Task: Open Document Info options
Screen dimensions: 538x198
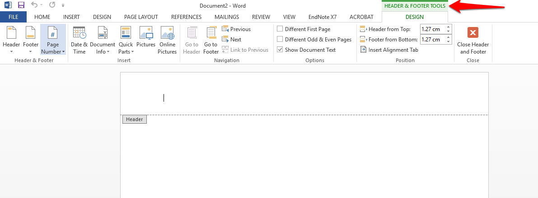Action: click(102, 40)
